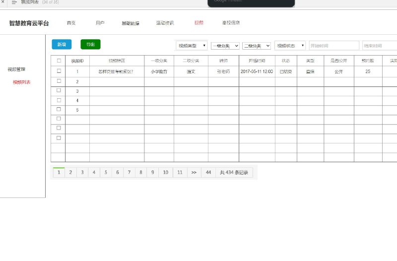Expand the 视频类型 dropdown
397x261 pixels.
(192, 46)
